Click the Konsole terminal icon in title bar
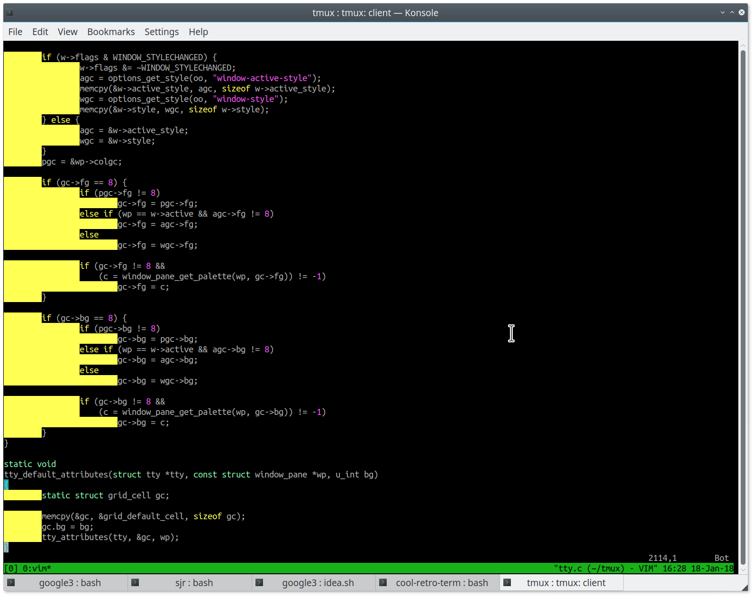This screenshot has height=597, width=754. (x=9, y=13)
